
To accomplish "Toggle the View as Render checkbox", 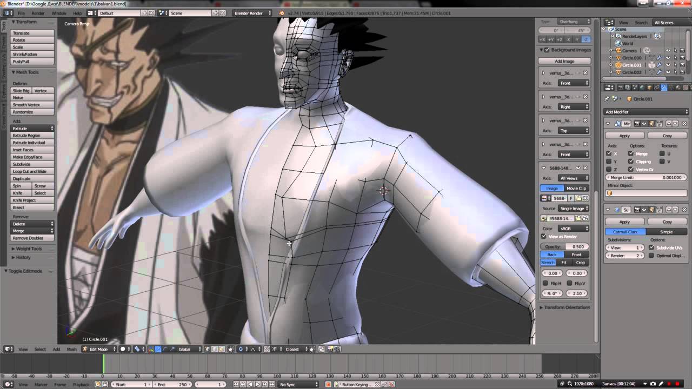I will pyautogui.click(x=544, y=237).
